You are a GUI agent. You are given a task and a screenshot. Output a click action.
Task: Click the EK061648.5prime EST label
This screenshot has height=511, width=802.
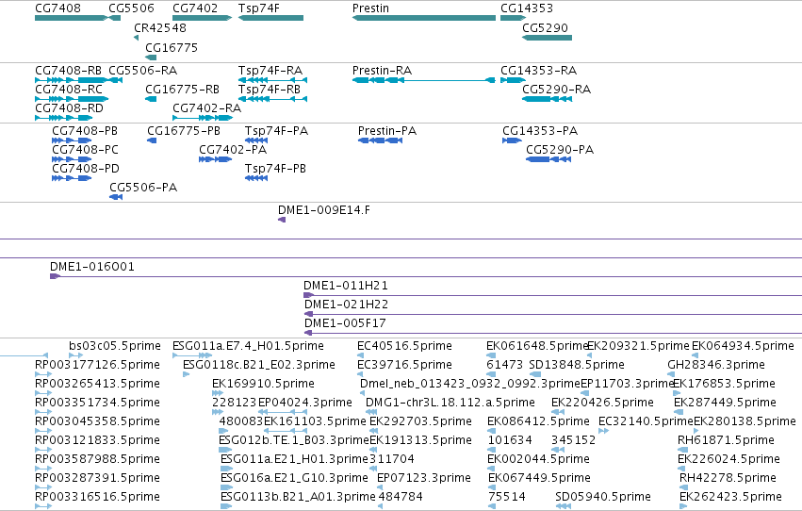(537, 346)
